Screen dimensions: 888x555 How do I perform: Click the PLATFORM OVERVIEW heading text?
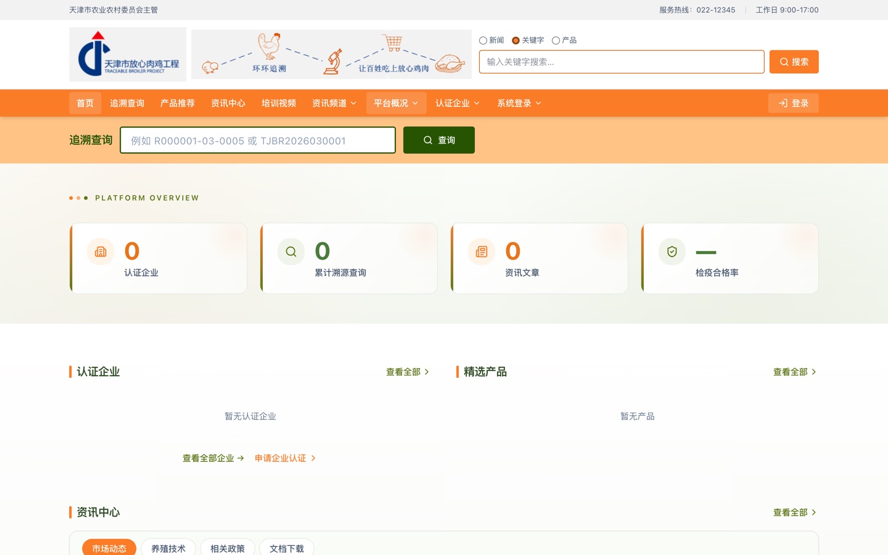[147, 198]
